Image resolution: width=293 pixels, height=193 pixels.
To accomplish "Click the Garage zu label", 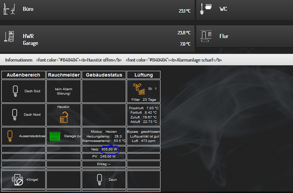I will [x=72, y=136].
